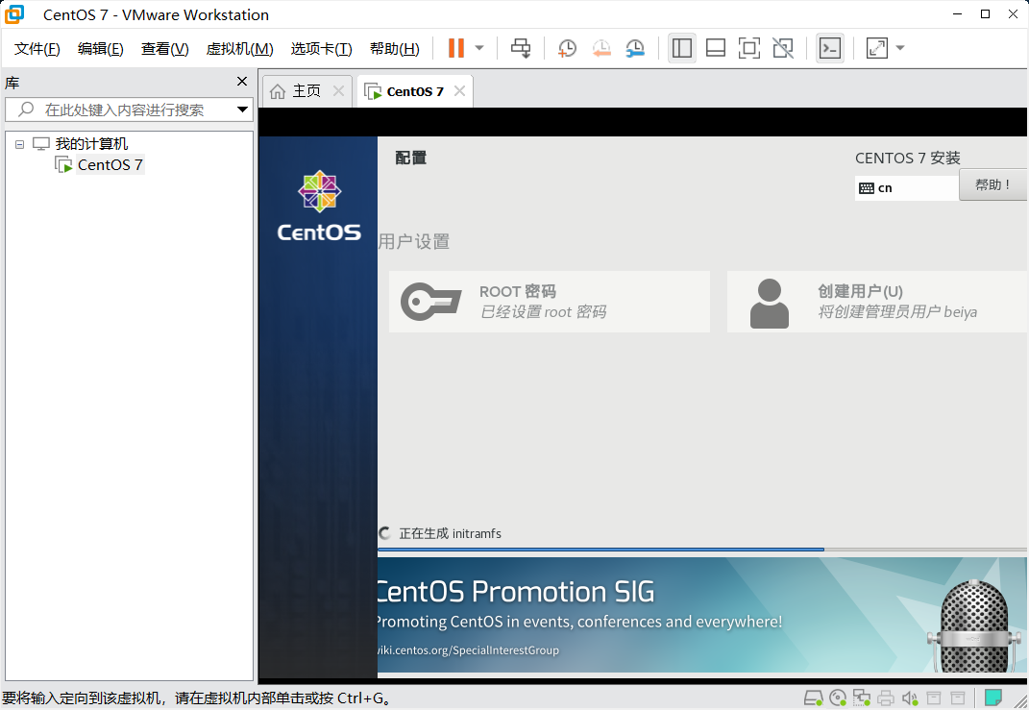
Task: Click the 帮助! button in installer
Action: [x=992, y=185]
